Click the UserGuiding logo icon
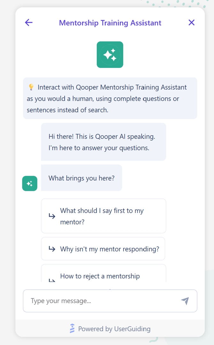 (x=72, y=329)
